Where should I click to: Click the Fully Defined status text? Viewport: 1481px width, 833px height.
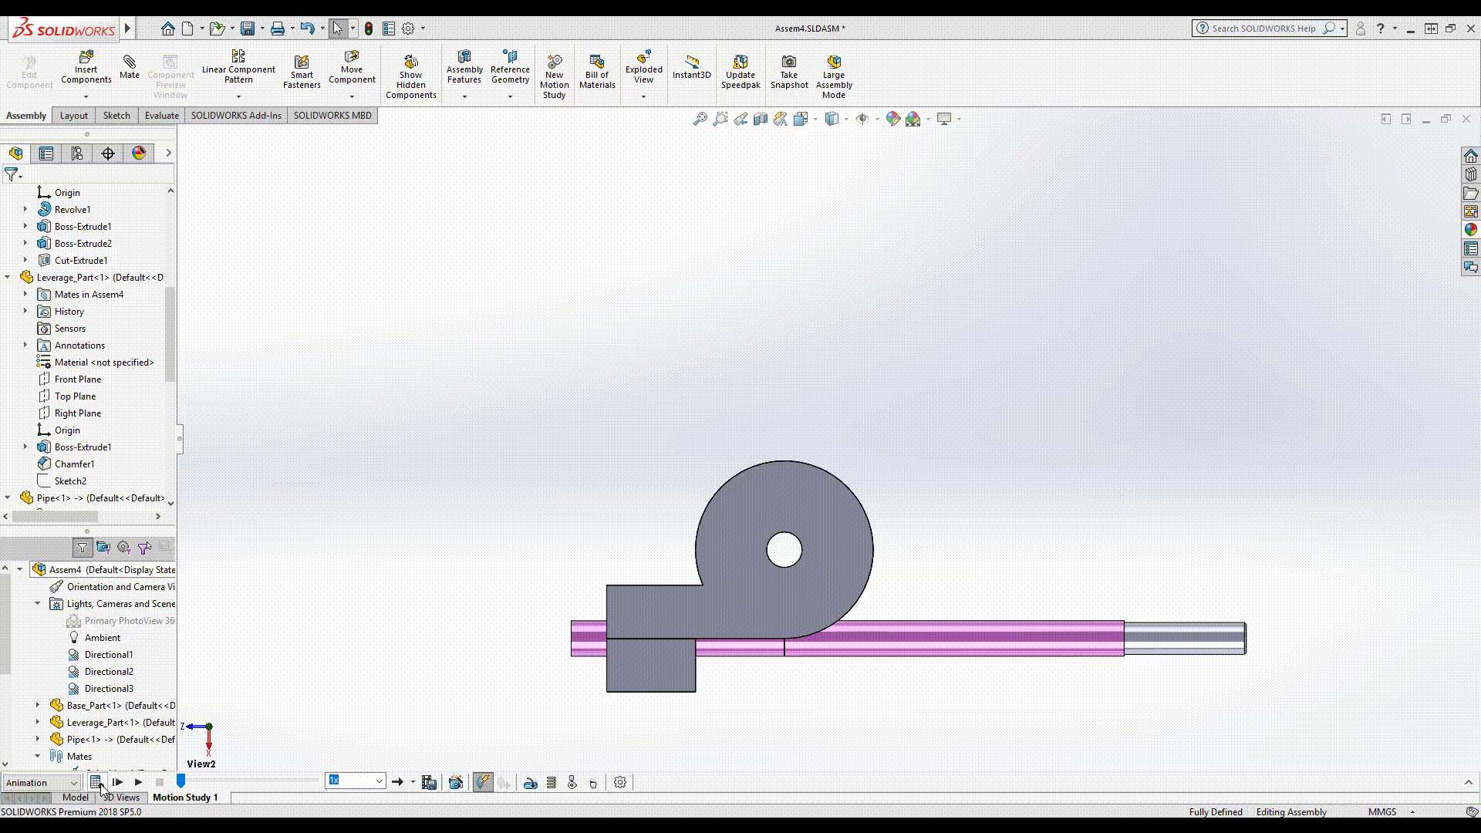[x=1216, y=811]
